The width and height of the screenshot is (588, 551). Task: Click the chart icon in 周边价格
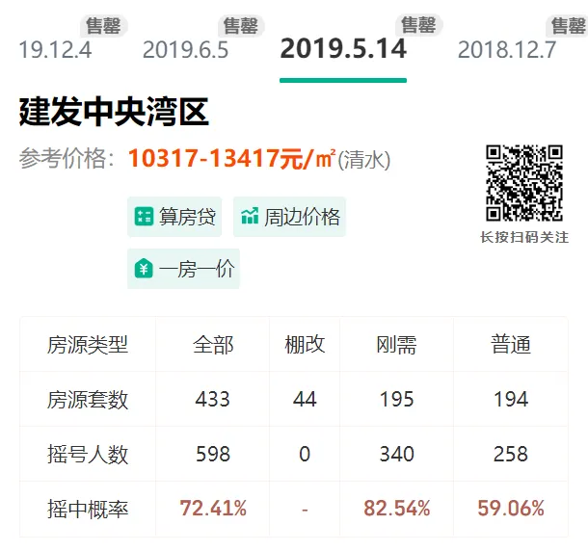tap(250, 216)
